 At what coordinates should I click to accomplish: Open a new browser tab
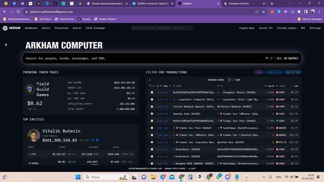click(272, 4)
